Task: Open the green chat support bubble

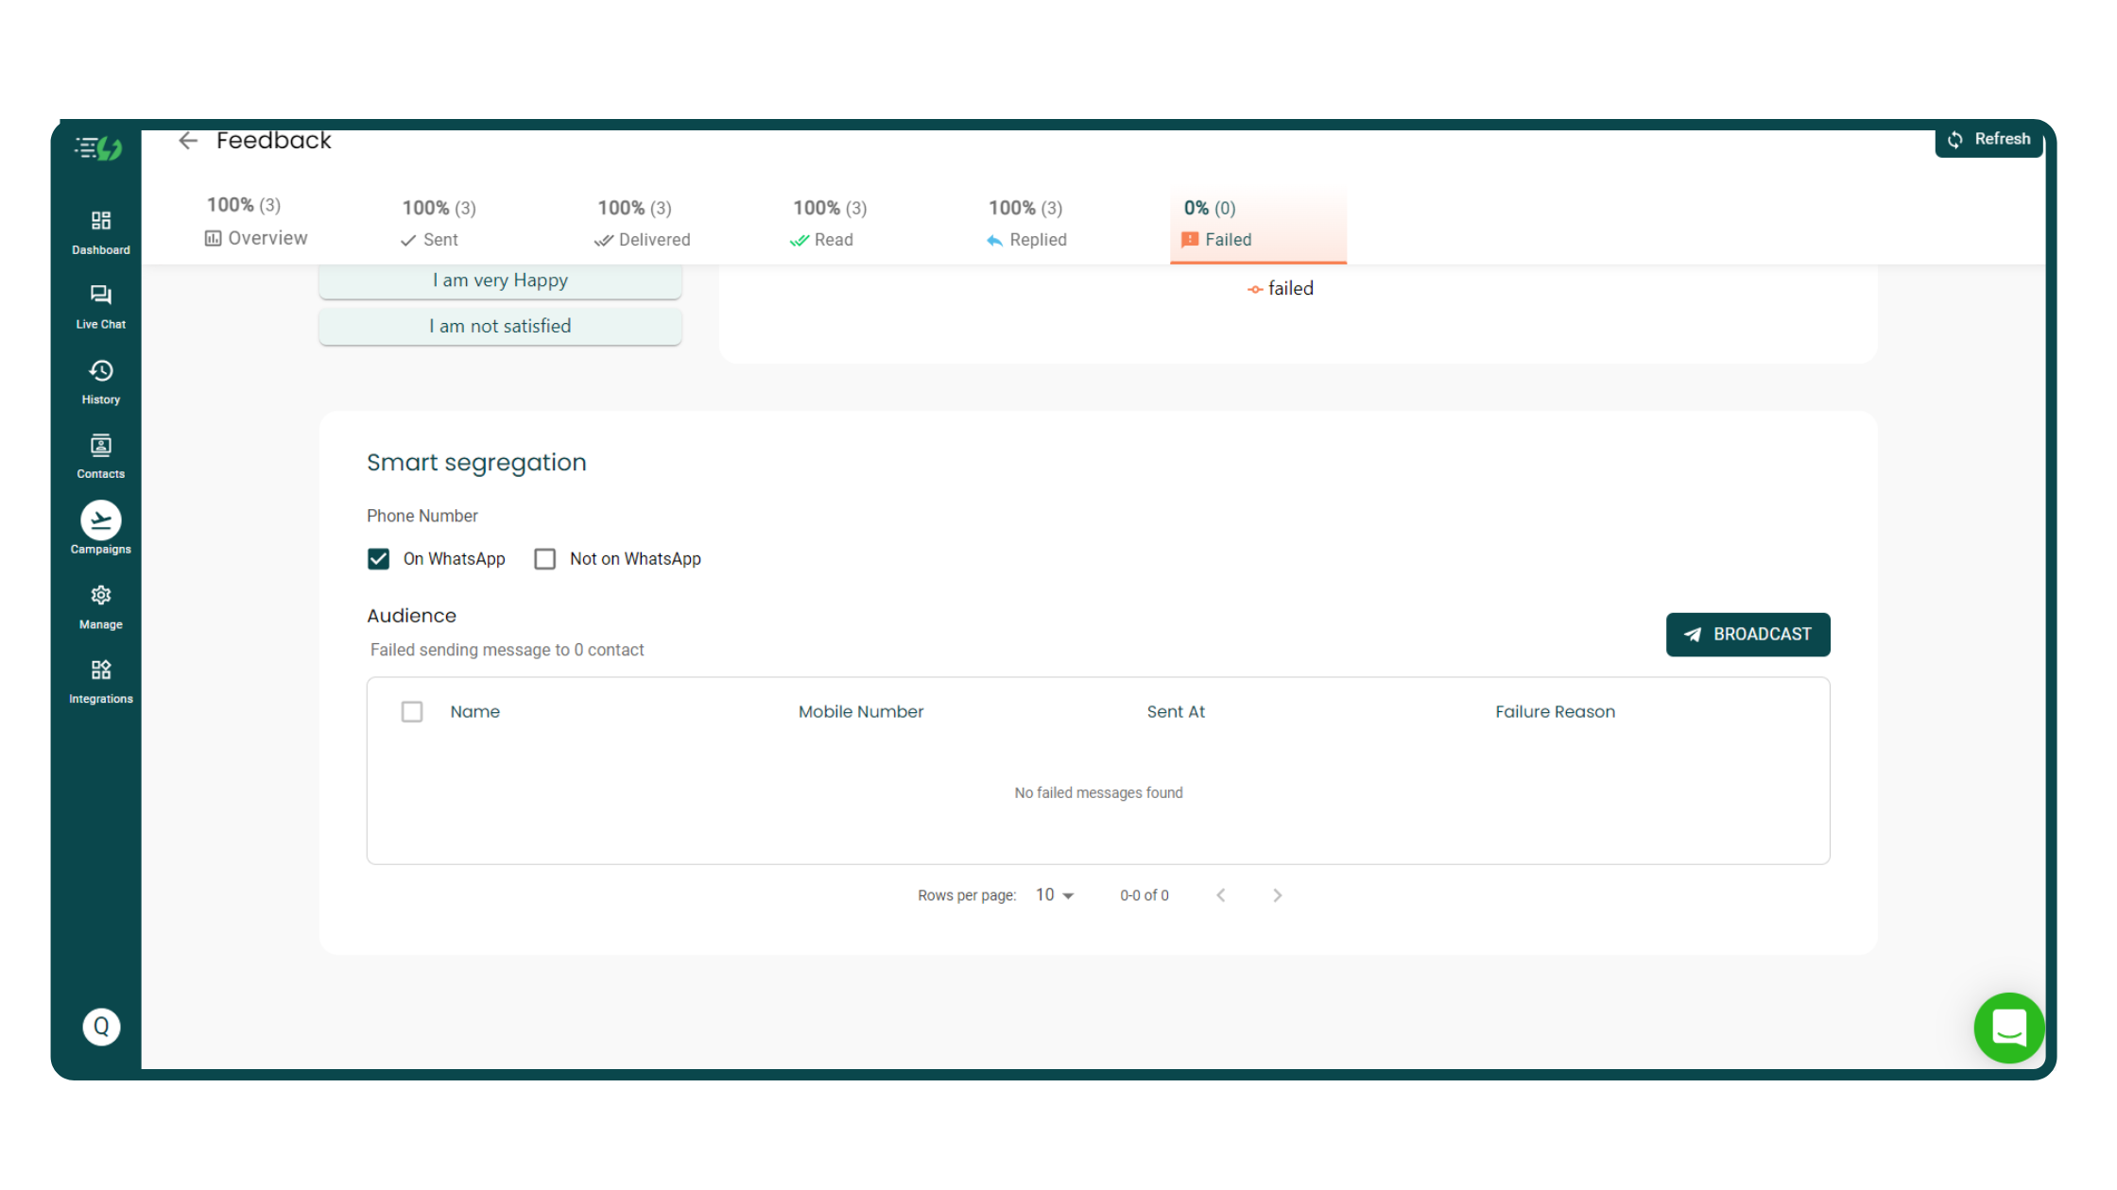Action: click(2008, 1028)
